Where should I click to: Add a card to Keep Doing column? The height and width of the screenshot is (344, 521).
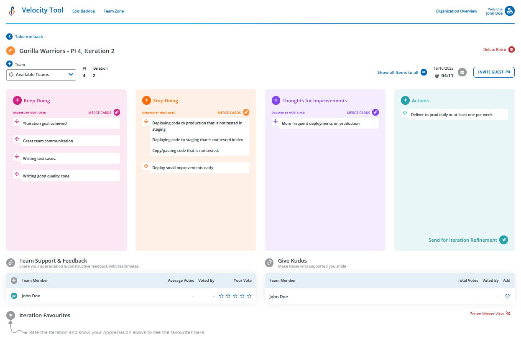point(17,100)
